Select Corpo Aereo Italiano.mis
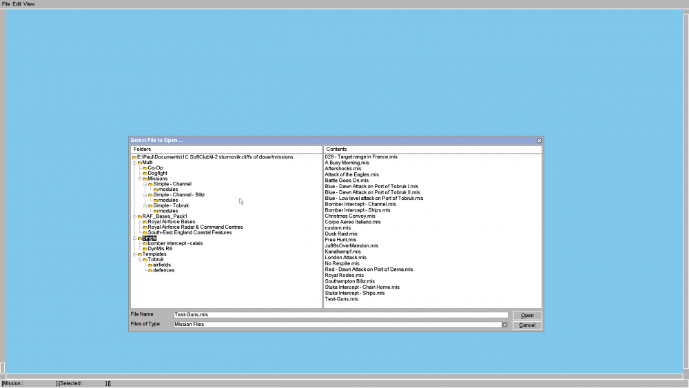689x388 pixels. (352, 222)
